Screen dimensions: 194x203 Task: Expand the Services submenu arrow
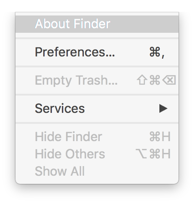(x=163, y=108)
